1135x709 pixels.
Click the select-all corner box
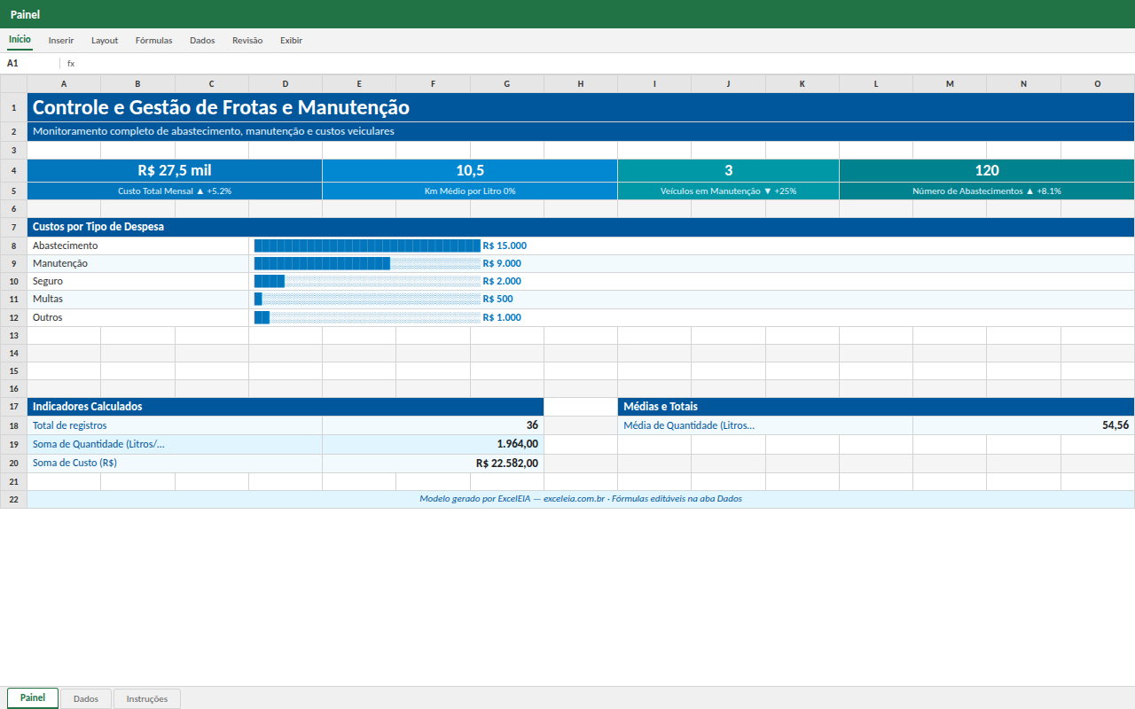click(x=13, y=84)
